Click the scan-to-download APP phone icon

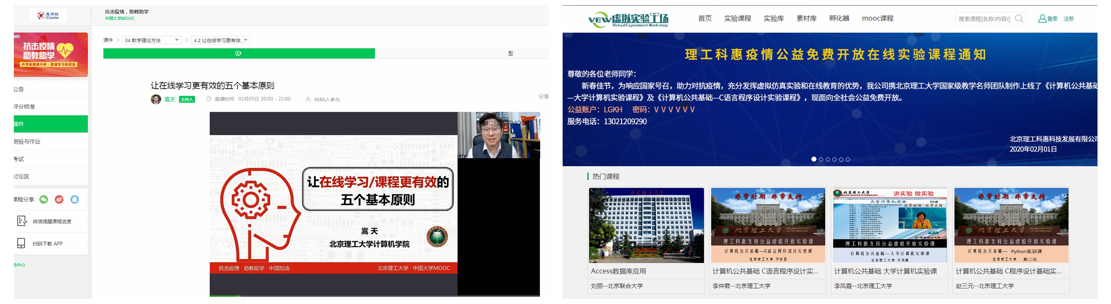click(21, 243)
